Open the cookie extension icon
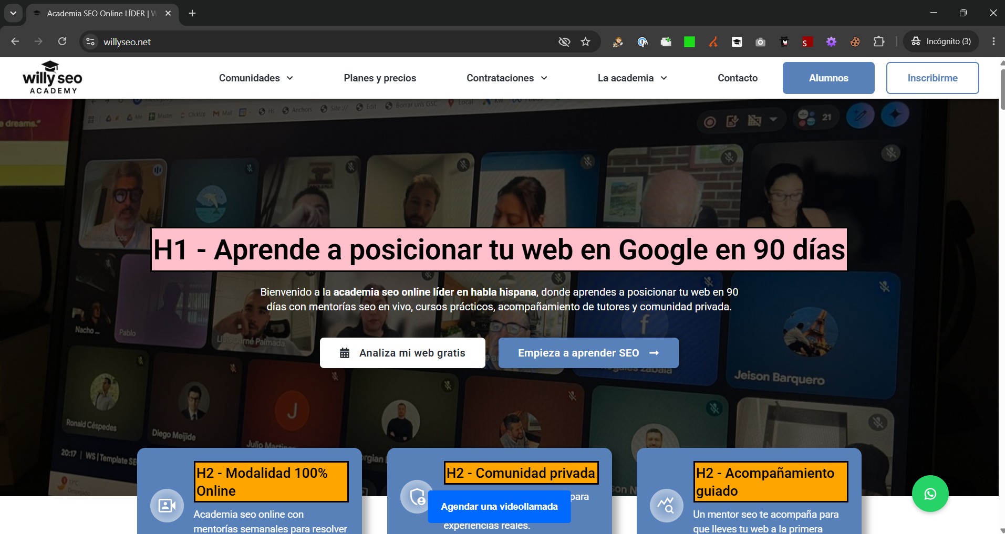 pyautogui.click(x=855, y=41)
